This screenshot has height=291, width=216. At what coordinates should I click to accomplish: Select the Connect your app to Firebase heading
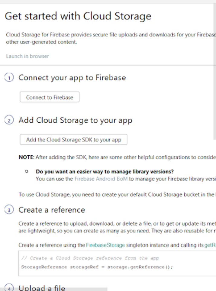click(x=72, y=78)
